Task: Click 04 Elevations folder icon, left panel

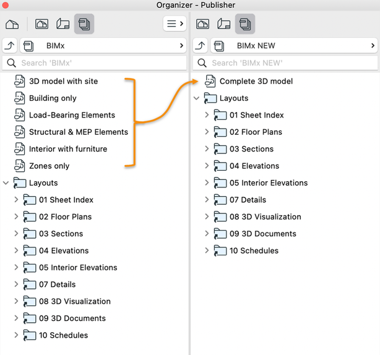Action: click(x=30, y=250)
